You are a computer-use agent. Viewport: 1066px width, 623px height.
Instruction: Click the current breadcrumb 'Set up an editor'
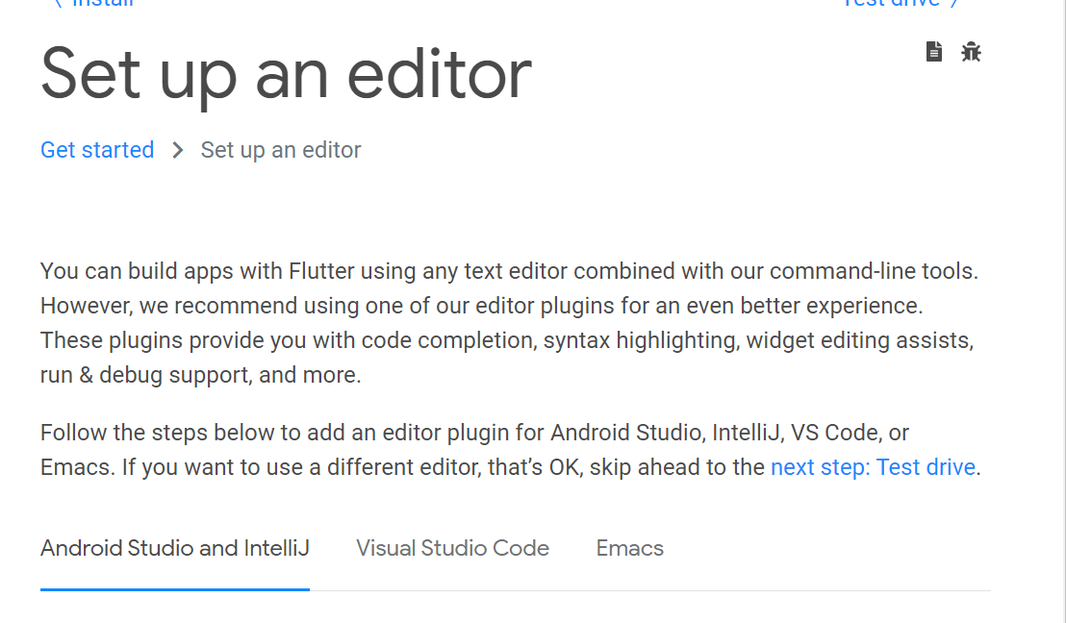(x=281, y=150)
